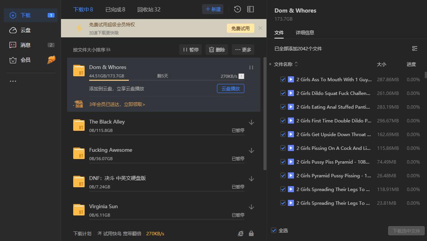Uncheck the 2 Girls Ass To Mouth file
The width and height of the screenshot is (427, 241).
(283, 79)
